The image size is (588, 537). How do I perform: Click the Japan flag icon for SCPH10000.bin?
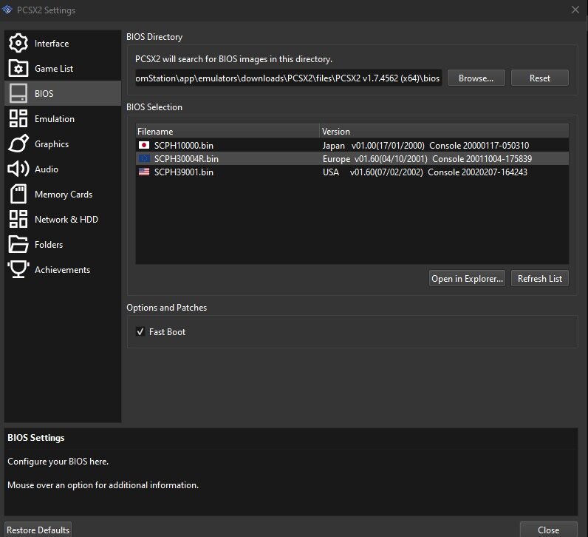coord(144,145)
